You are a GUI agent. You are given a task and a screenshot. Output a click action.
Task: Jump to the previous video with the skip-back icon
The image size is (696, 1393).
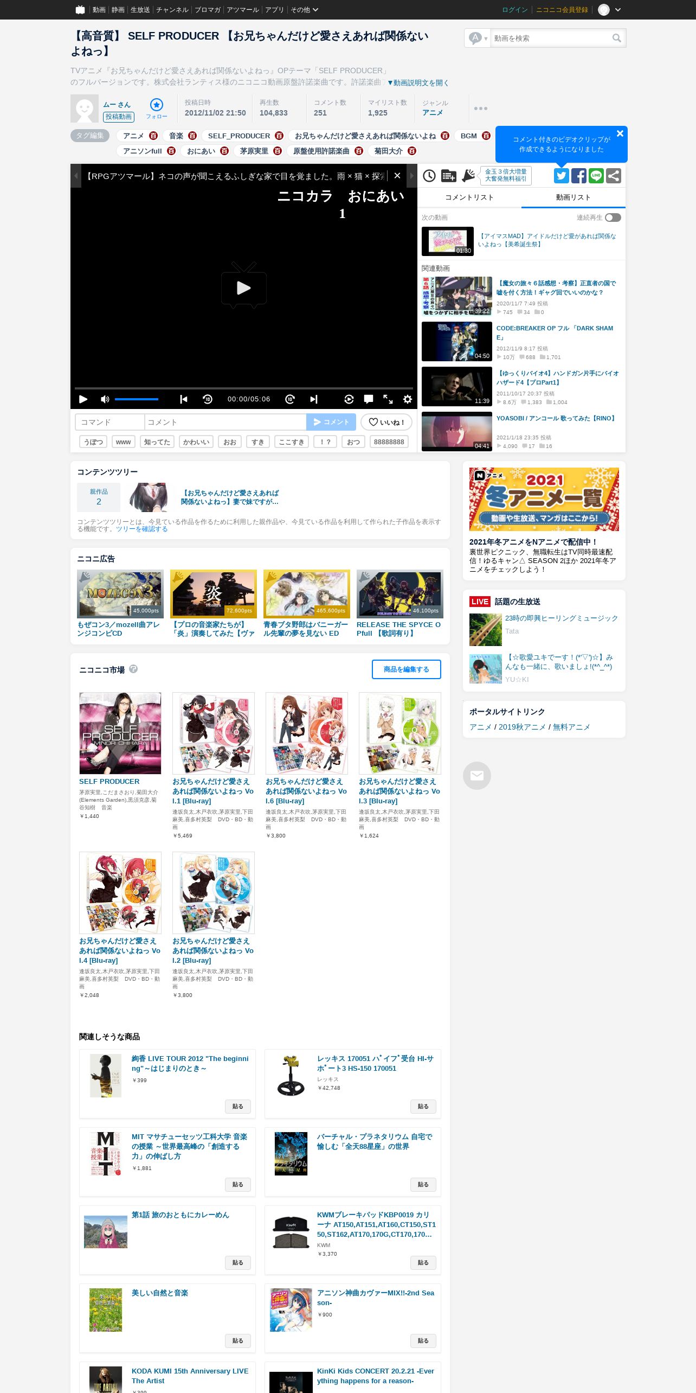184,399
